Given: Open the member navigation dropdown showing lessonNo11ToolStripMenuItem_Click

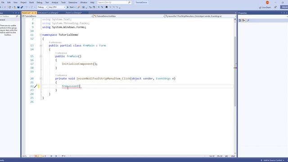Looking at the screenshot, I should point(201,16).
